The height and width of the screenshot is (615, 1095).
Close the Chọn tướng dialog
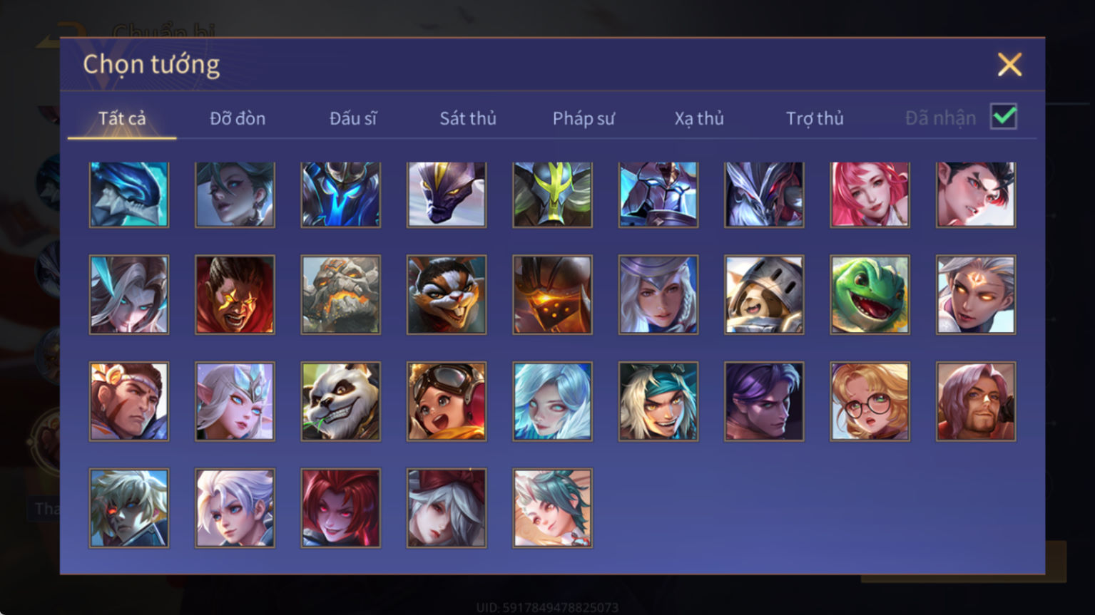[x=1009, y=65]
